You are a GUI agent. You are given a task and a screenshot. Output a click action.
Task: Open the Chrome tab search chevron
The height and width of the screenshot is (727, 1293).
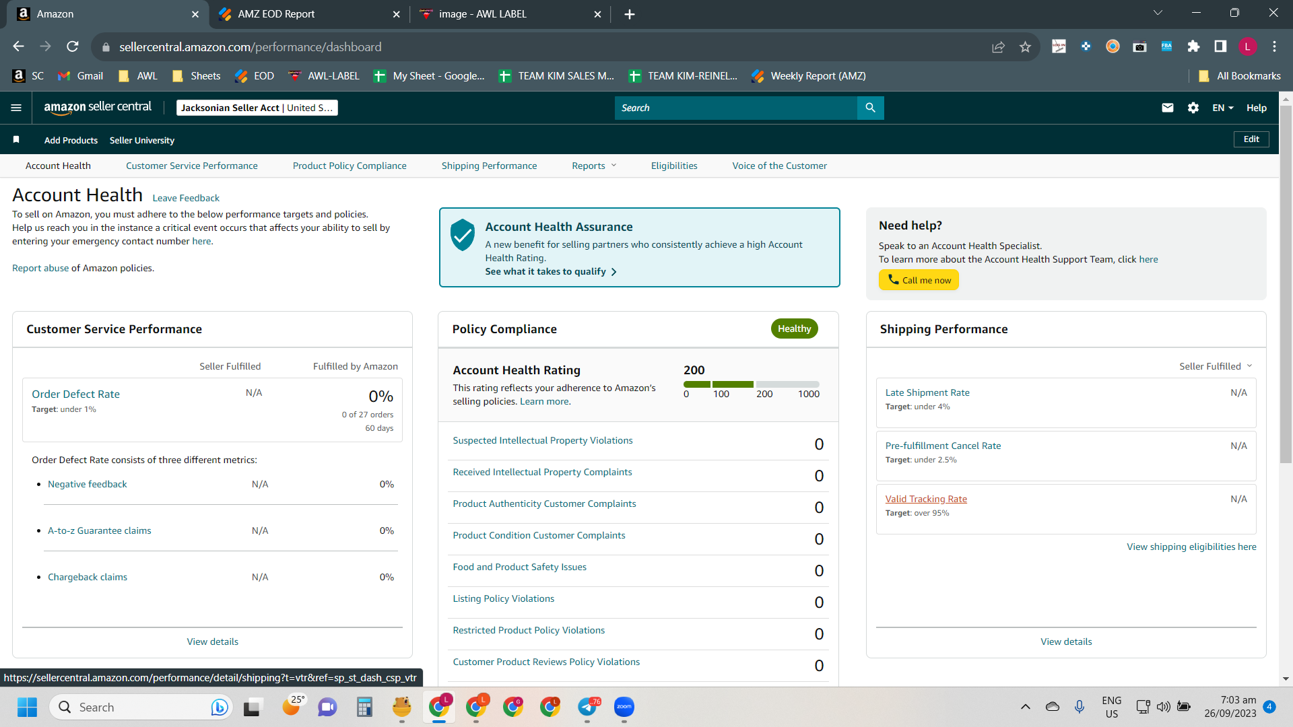click(x=1158, y=13)
